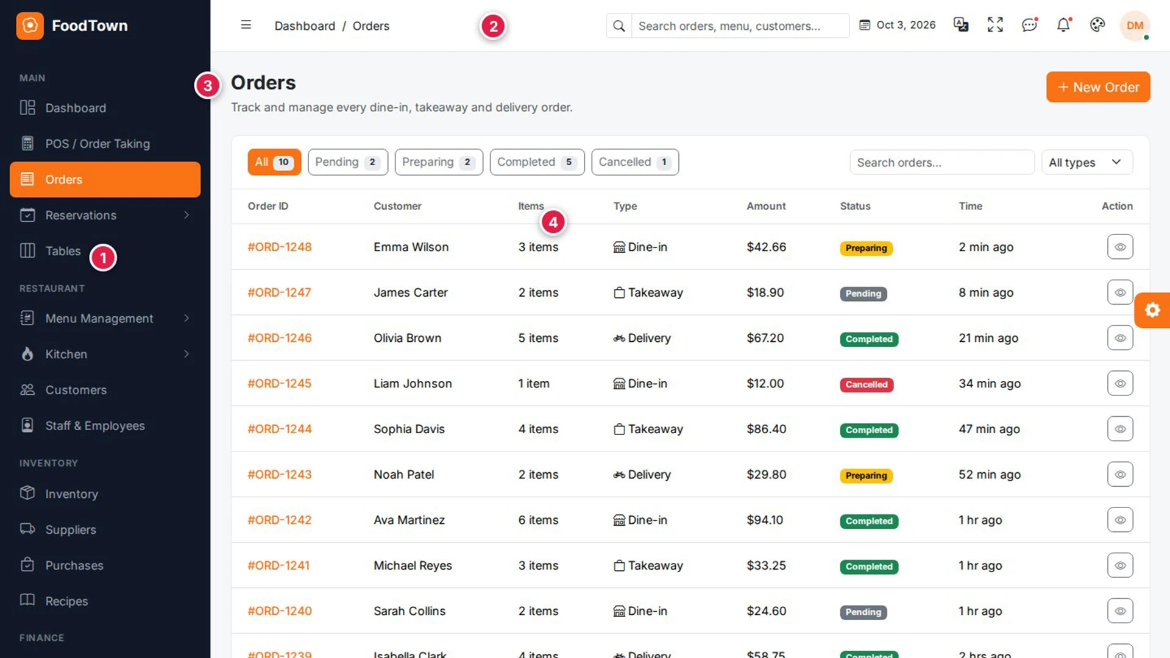
Task: Open the language translate icon
Action: 961,25
